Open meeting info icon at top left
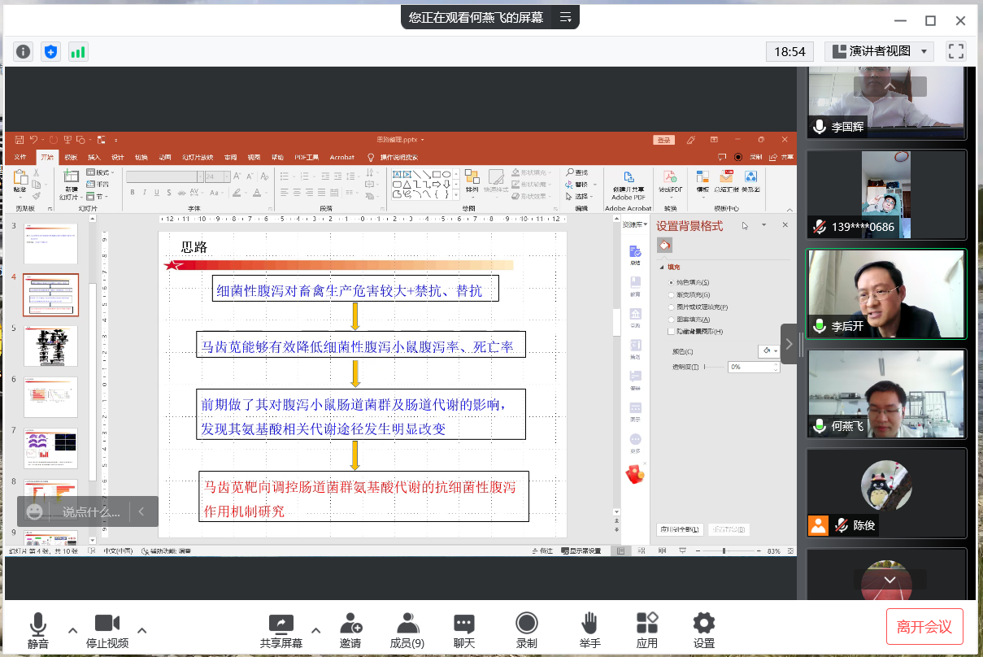Viewport: 983px width, 657px height. pos(24,52)
